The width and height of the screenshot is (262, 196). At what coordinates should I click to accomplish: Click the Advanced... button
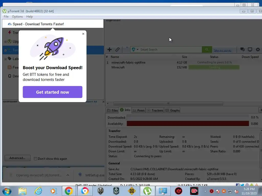click(x=17, y=158)
